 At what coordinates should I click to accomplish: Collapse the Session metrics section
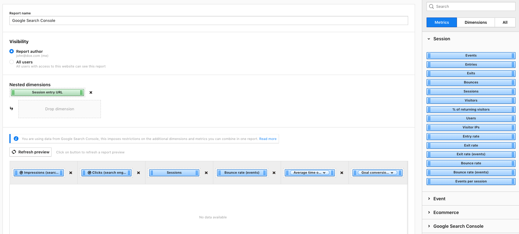[x=429, y=39]
